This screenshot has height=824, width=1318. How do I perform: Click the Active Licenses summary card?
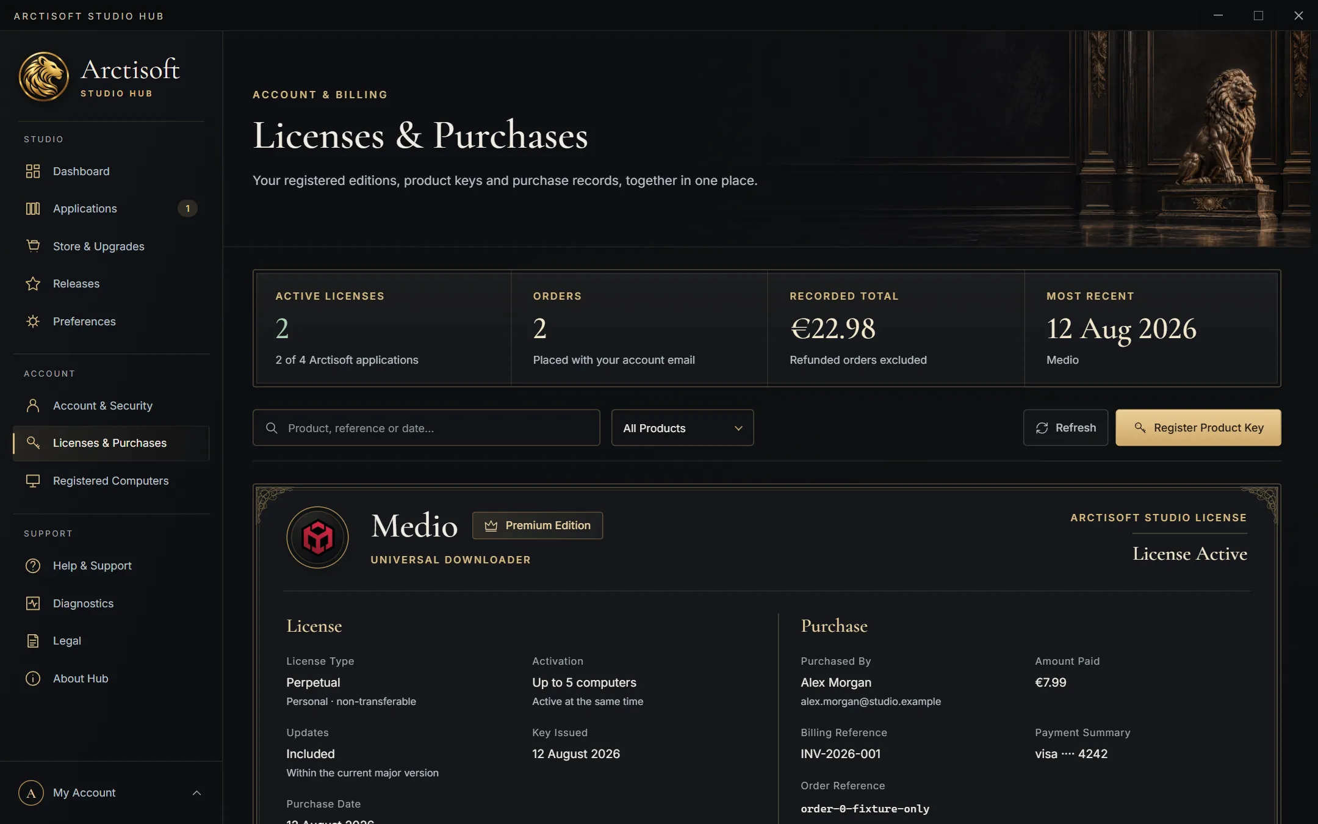pos(383,328)
